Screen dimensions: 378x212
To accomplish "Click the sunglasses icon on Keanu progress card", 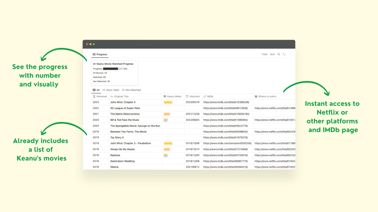I will point(94,64).
